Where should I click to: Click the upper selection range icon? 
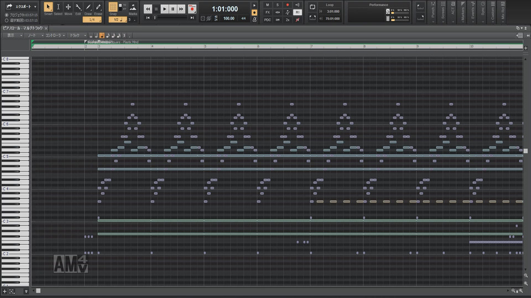420,7
